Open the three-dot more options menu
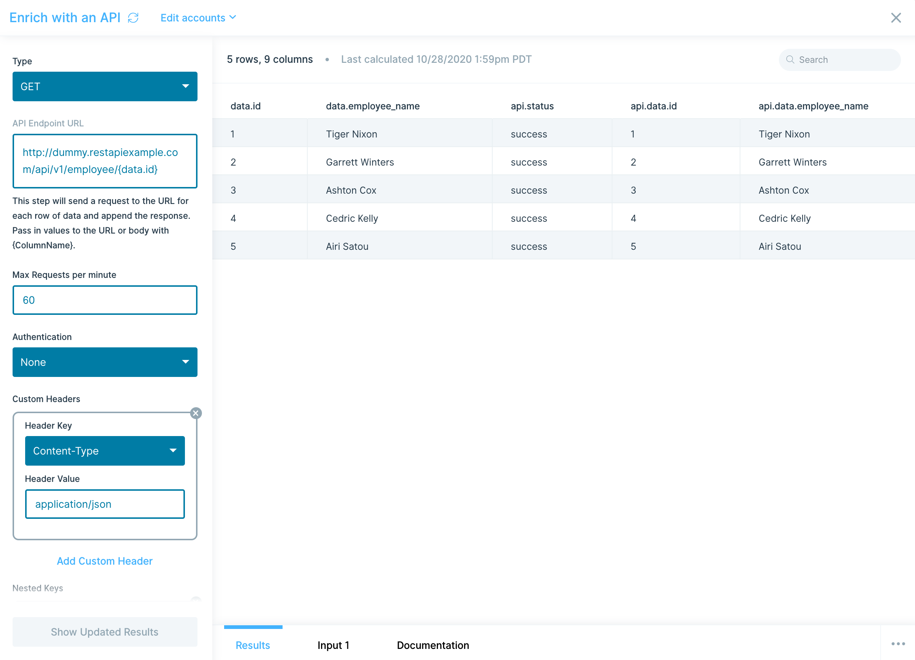 pyautogui.click(x=898, y=643)
